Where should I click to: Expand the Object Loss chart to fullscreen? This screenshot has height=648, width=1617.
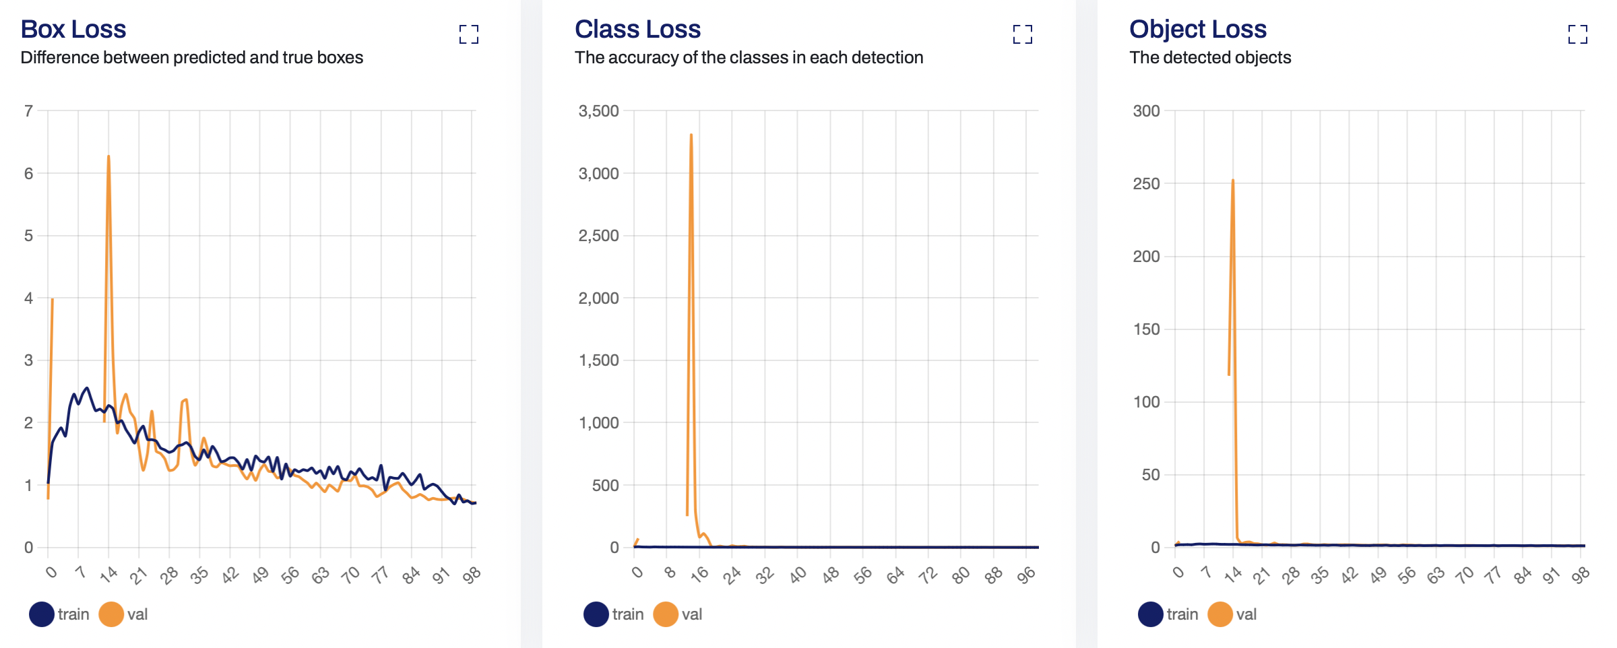[1578, 34]
